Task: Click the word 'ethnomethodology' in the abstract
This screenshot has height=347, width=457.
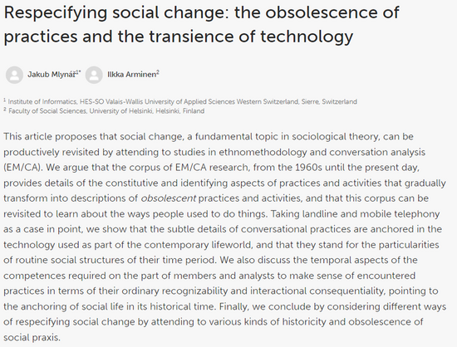Action: [x=263, y=152]
